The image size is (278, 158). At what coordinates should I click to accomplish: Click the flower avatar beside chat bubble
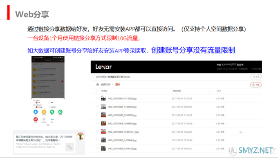tap(81, 136)
